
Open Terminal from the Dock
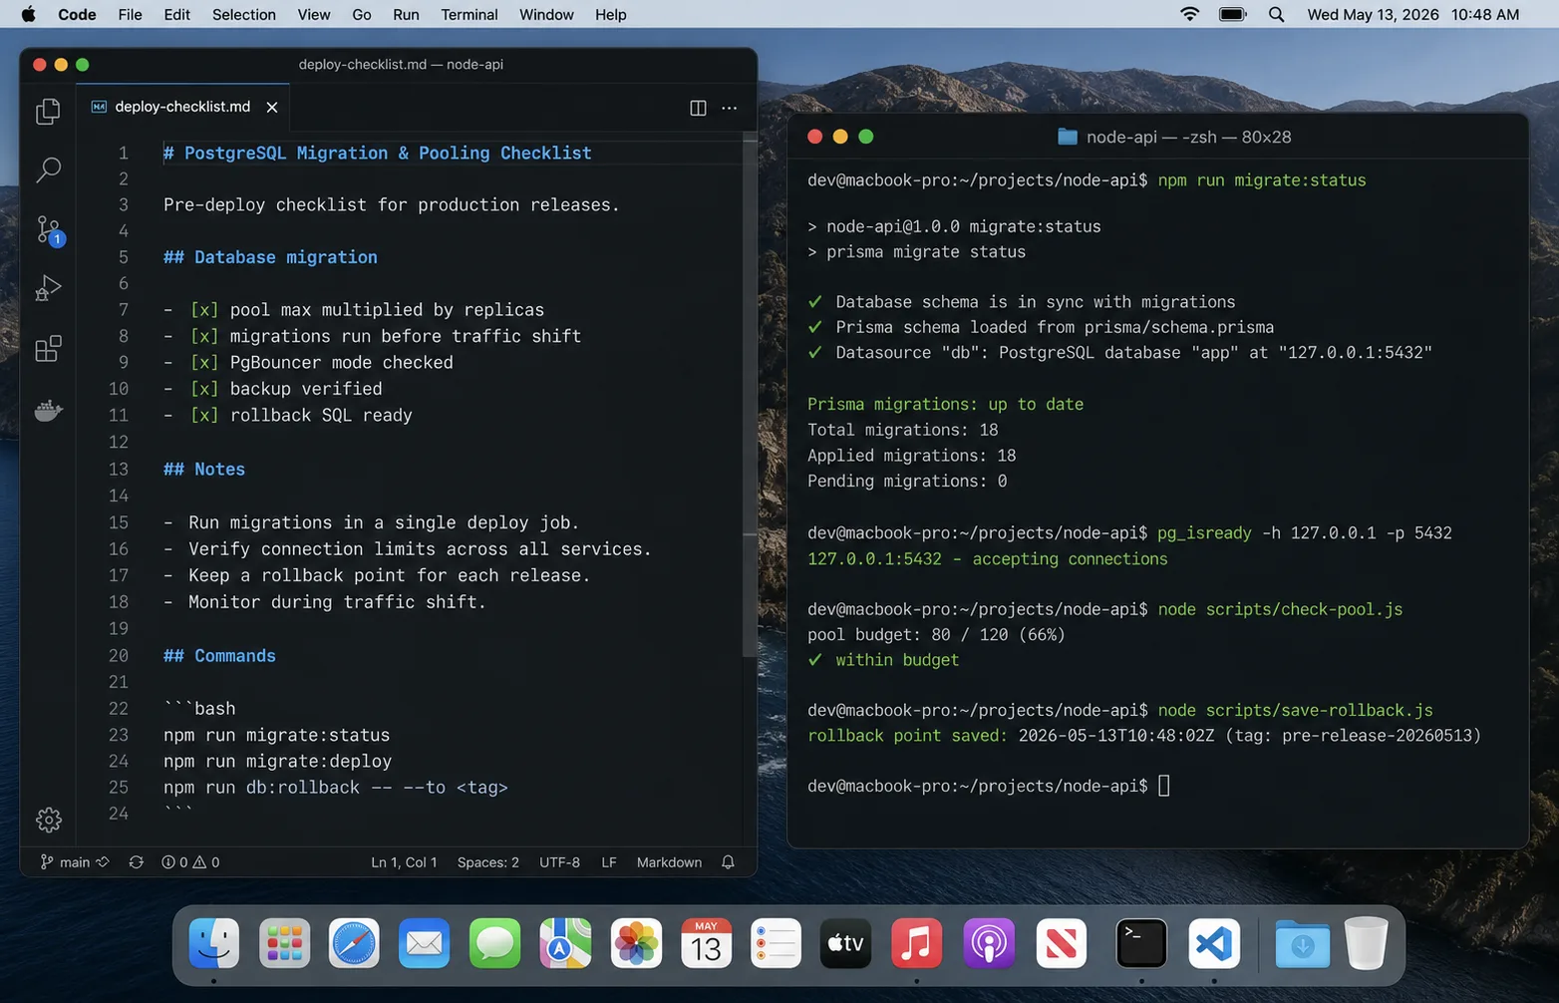coord(1141,943)
